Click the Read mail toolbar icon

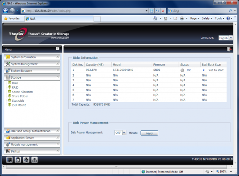pos(175,18)
